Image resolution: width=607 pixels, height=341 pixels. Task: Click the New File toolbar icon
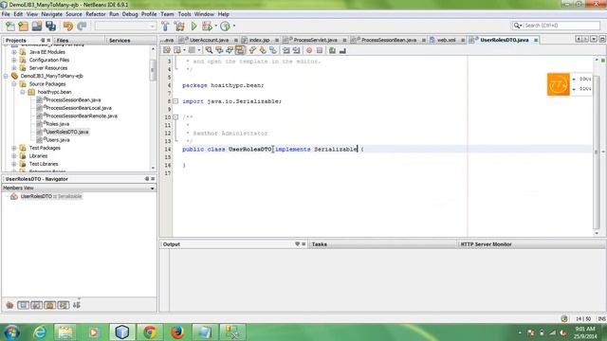click(x=10, y=26)
